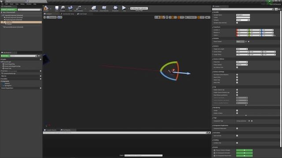282x158 pixels.
Task: Open the Asset menu
Action: 11,4
